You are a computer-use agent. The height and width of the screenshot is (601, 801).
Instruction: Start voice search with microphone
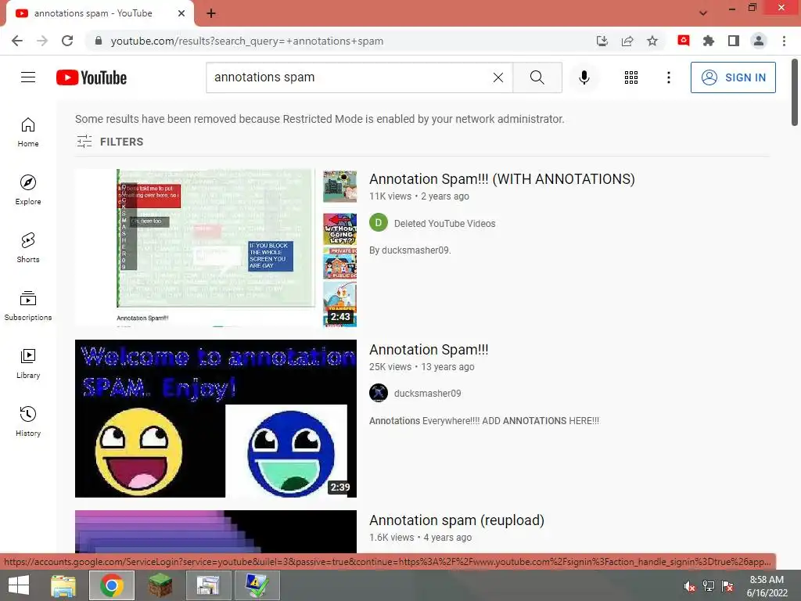[x=584, y=77]
